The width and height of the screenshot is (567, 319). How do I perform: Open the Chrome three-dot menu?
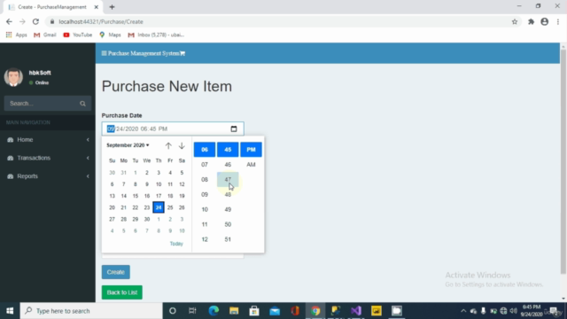pyautogui.click(x=558, y=21)
